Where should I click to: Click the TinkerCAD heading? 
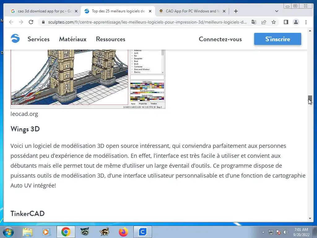click(x=28, y=214)
